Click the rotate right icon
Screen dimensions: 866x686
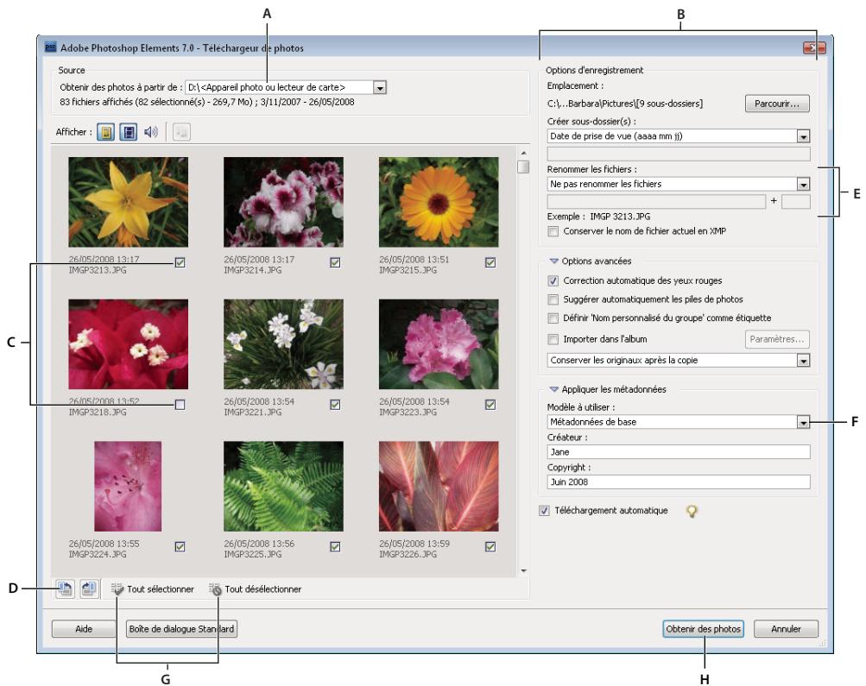tap(88, 588)
